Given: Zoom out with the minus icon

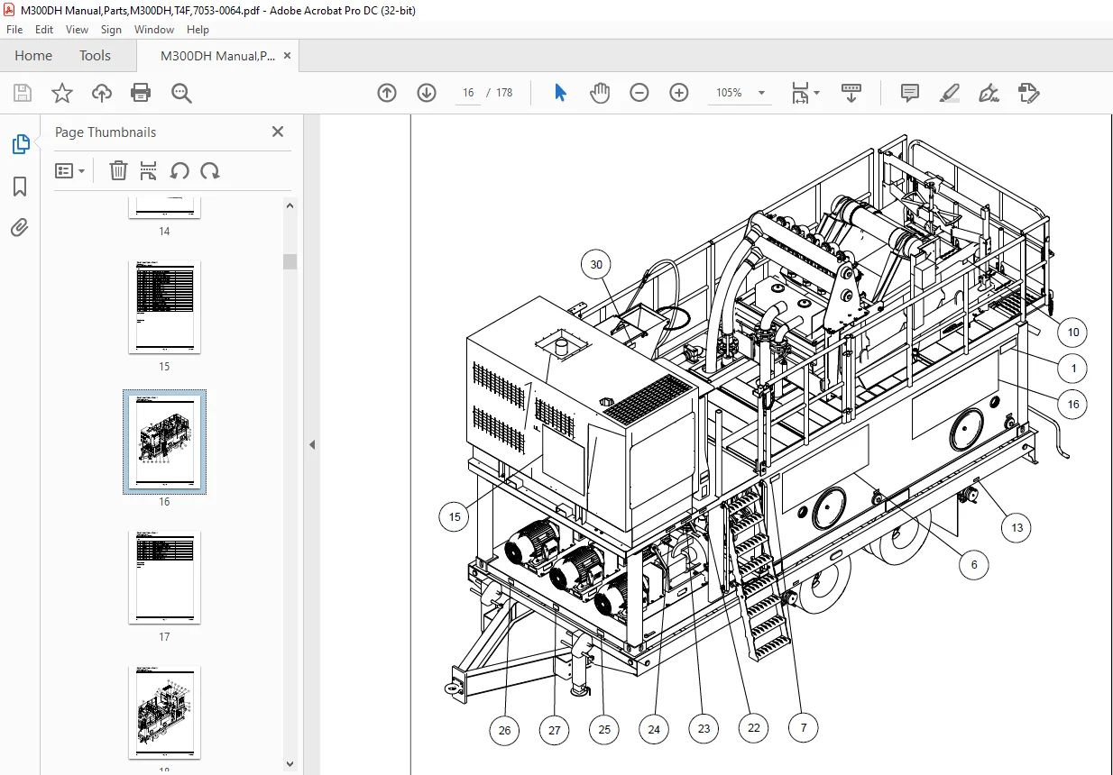Looking at the screenshot, I should tap(639, 93).
